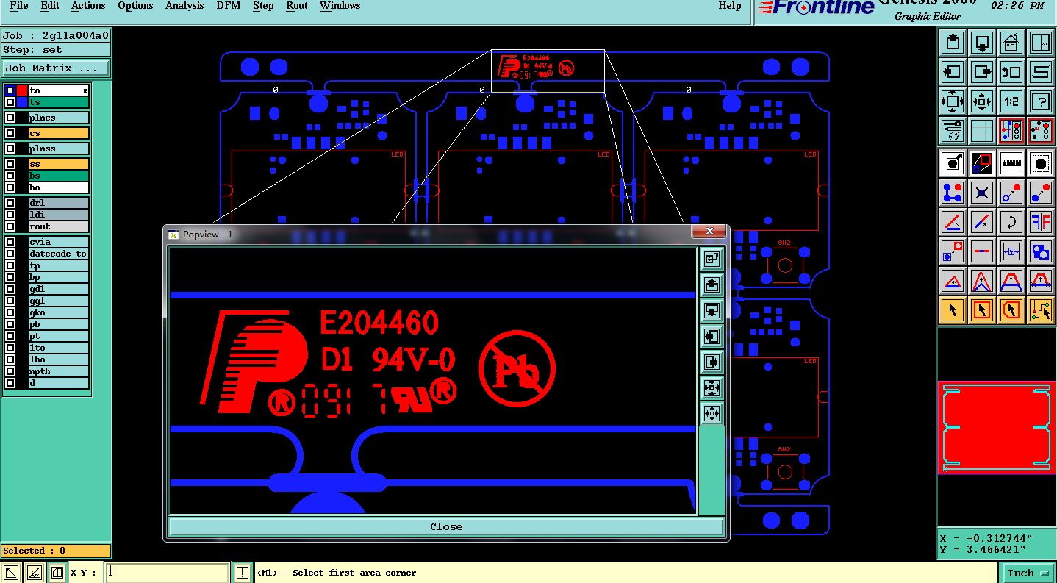Open the File menu
This screenshot has height=583, width=1057.
19,6
